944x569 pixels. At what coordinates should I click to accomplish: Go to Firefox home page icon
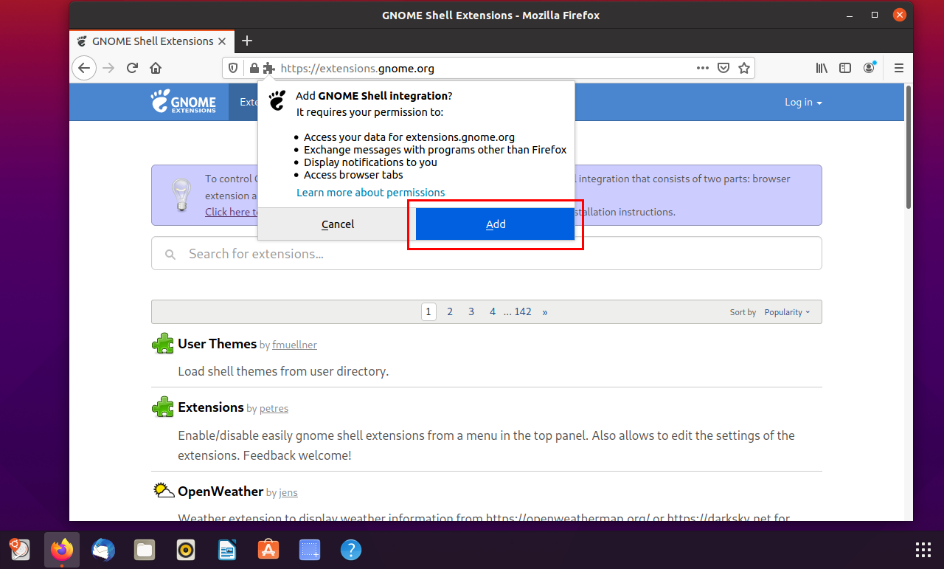pyautogui.click(x=156, y=68)
